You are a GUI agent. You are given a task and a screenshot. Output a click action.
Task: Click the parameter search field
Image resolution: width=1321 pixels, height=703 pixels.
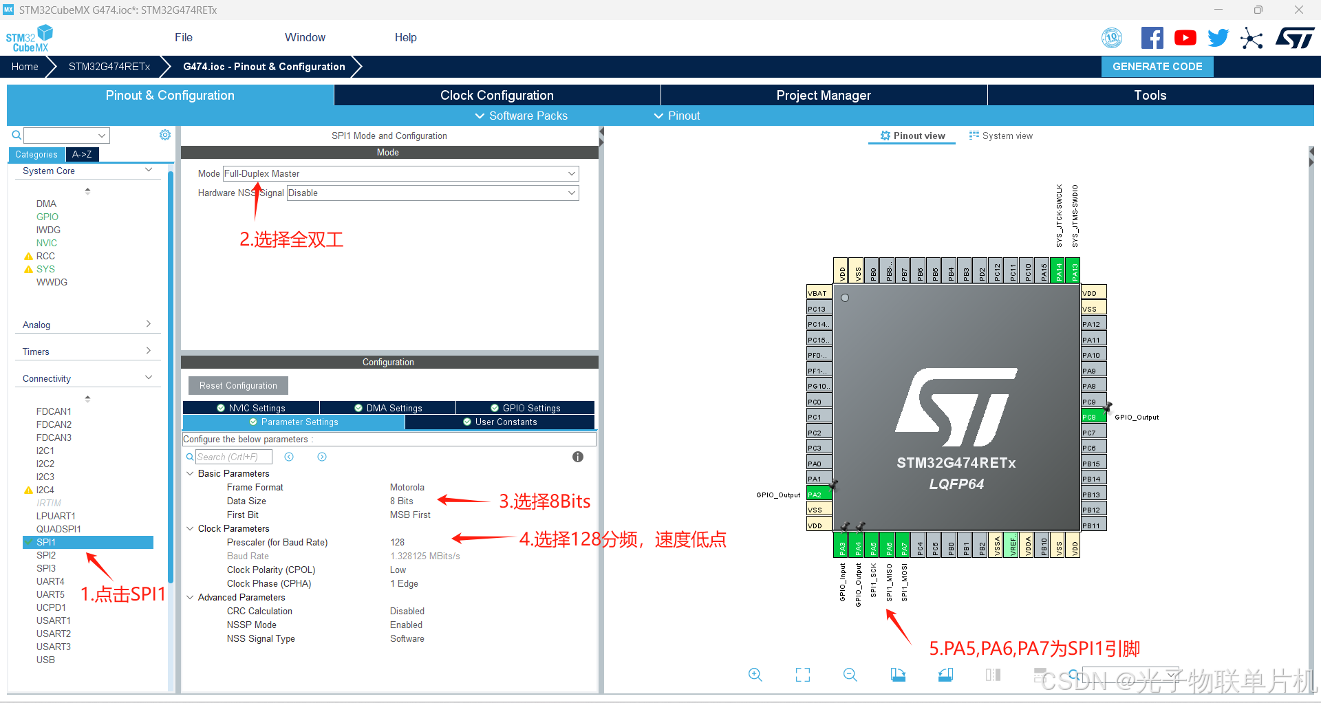coord(234,457)
